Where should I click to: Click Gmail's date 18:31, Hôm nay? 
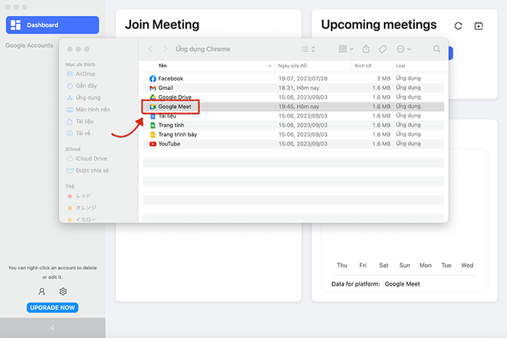click(298, 88)
